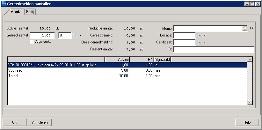Screen dimensions: 262x130
Task: Open Locatie lookup magnifier icon
Action: click(x=199, y=35)
